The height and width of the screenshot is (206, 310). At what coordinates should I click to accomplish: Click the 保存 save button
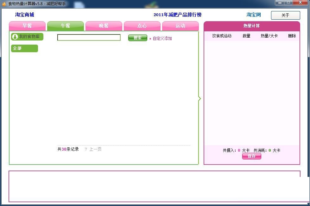[252, 156]
